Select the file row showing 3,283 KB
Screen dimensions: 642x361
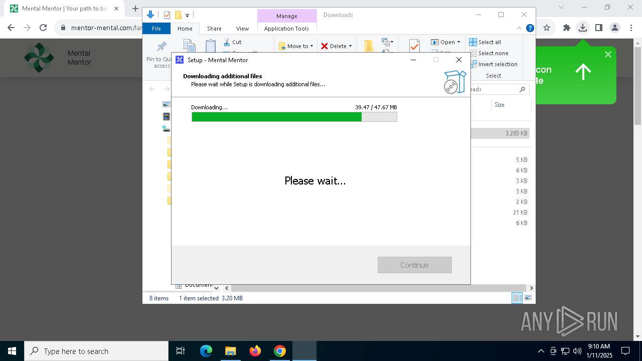501,133
